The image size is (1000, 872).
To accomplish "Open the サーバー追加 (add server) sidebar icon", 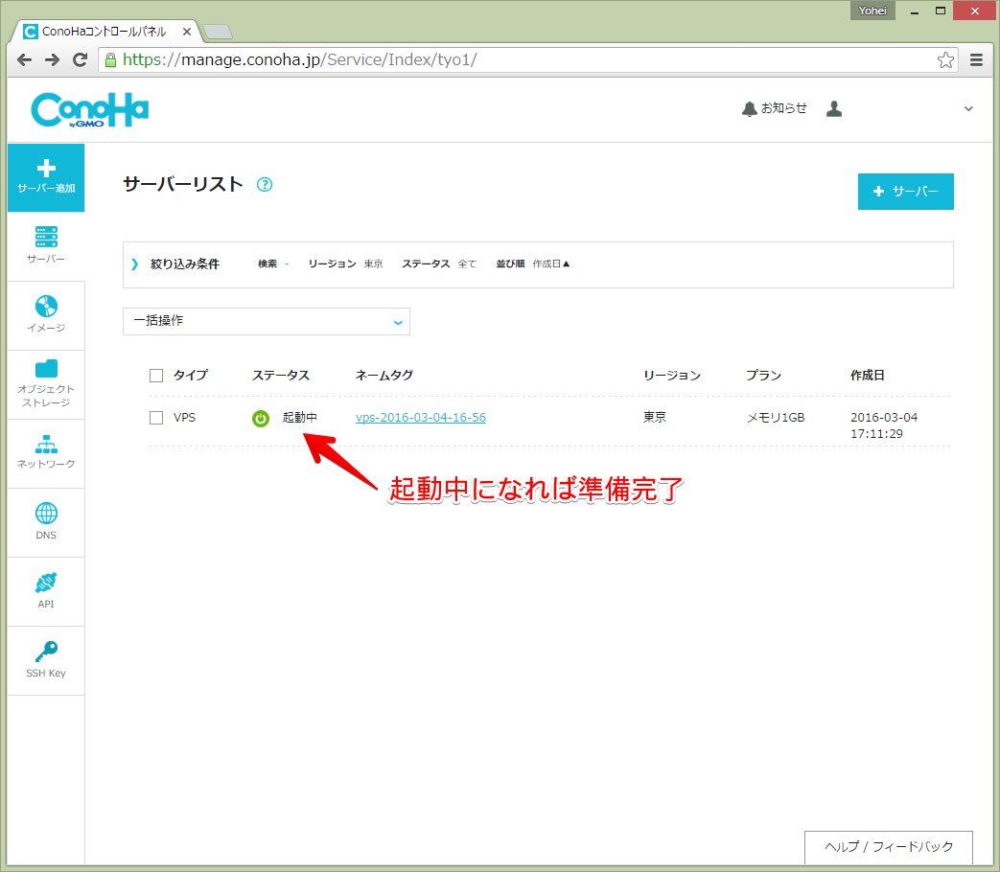I will pos(45,177).
